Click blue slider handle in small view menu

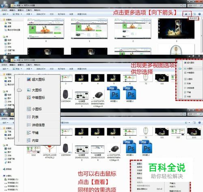pyautogui.click(x=180, y=68)
